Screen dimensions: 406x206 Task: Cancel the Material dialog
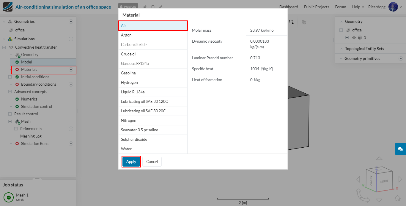tap(152, 162)
